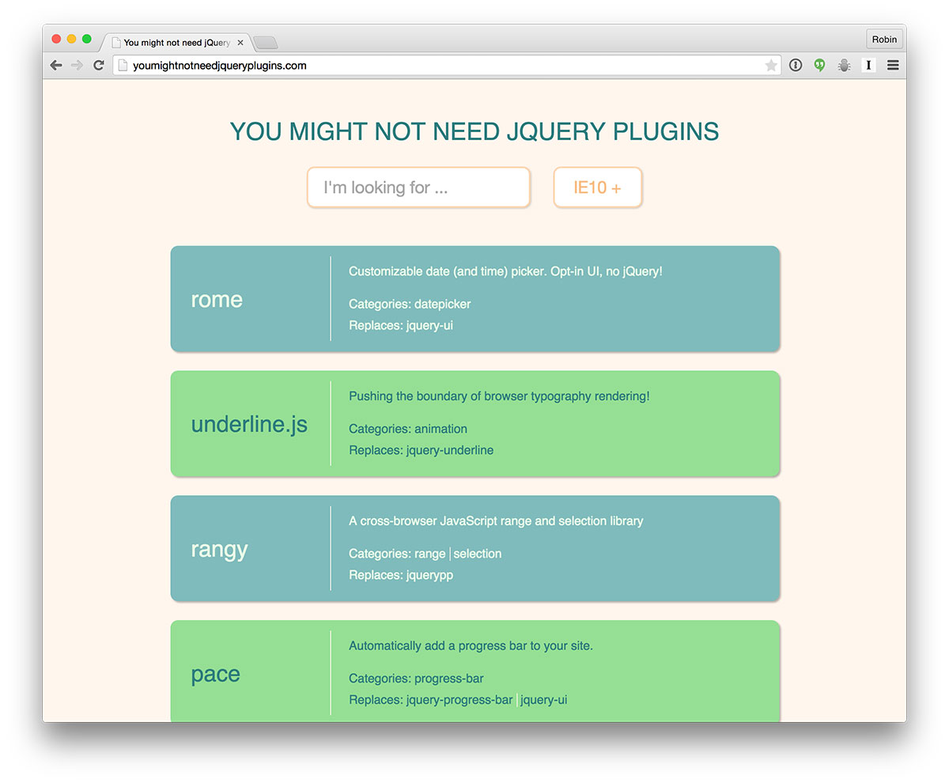Bookmark this page via the star icon
Image resolution: width=949 pixels, height=783 pixels.
point(771,65)
